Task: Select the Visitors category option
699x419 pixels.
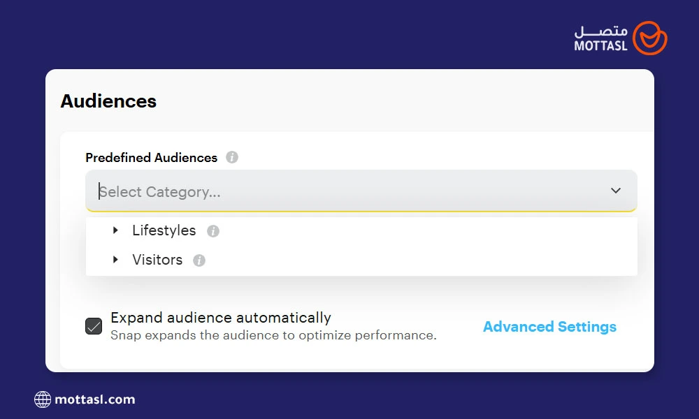Action: (x=157, y=260)
